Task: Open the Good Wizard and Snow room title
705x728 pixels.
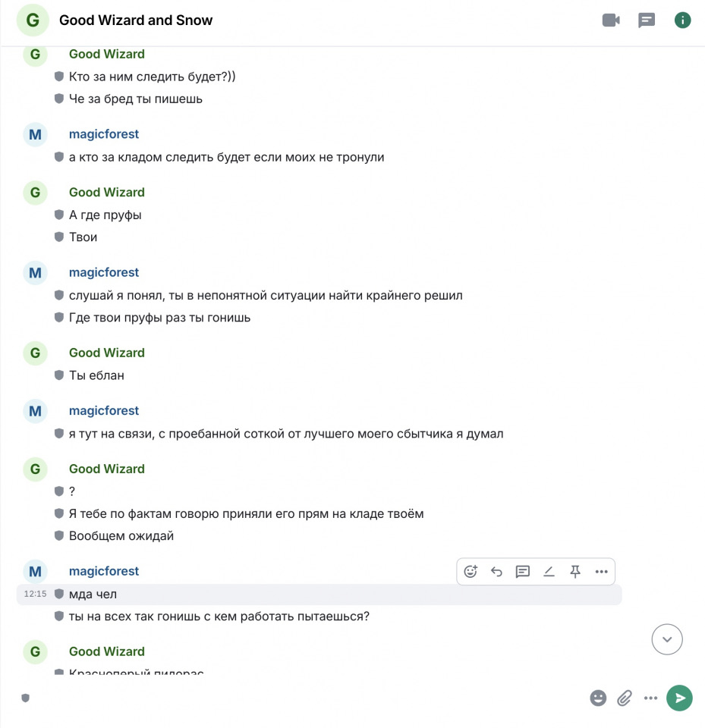Action: (136, 20)
